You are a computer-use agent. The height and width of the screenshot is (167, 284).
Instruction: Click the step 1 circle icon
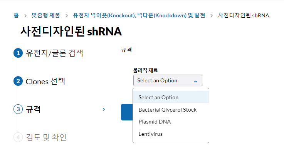pos(18,53)
